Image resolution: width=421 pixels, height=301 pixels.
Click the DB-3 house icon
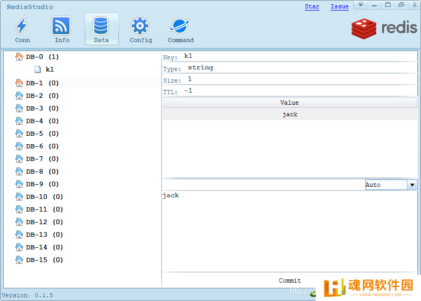coord(19,108)
